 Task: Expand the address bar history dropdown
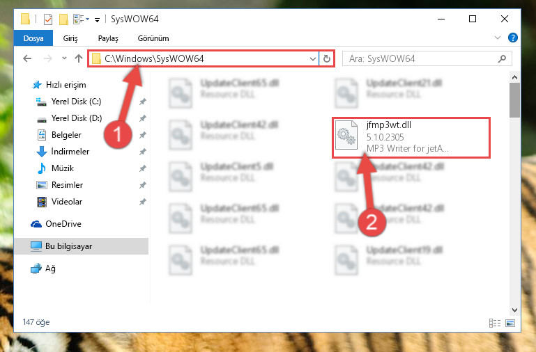312,58
